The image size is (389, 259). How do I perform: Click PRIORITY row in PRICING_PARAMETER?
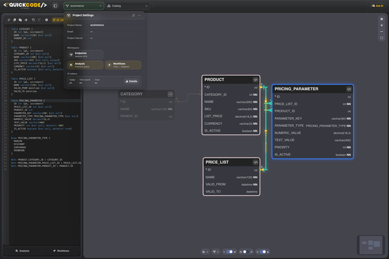pyautogui.click(x=312, y=147)
